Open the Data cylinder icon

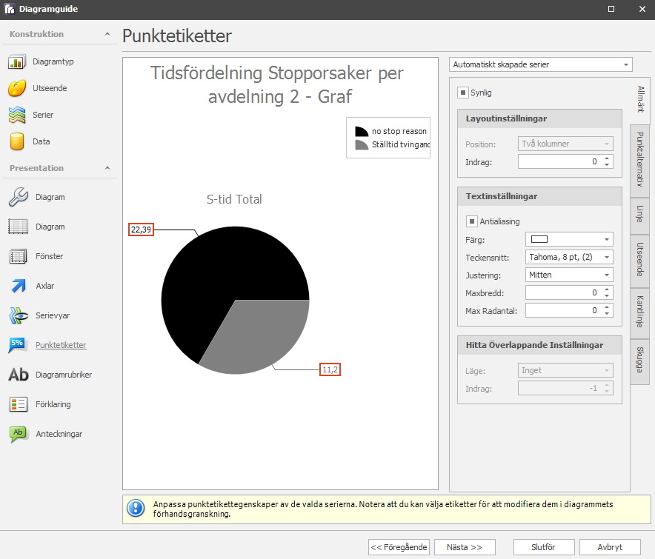(x=17, y=141)
